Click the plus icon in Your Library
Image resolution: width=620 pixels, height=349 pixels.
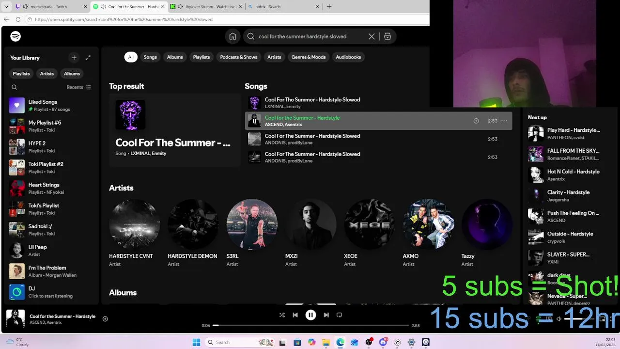coord(74,58)
